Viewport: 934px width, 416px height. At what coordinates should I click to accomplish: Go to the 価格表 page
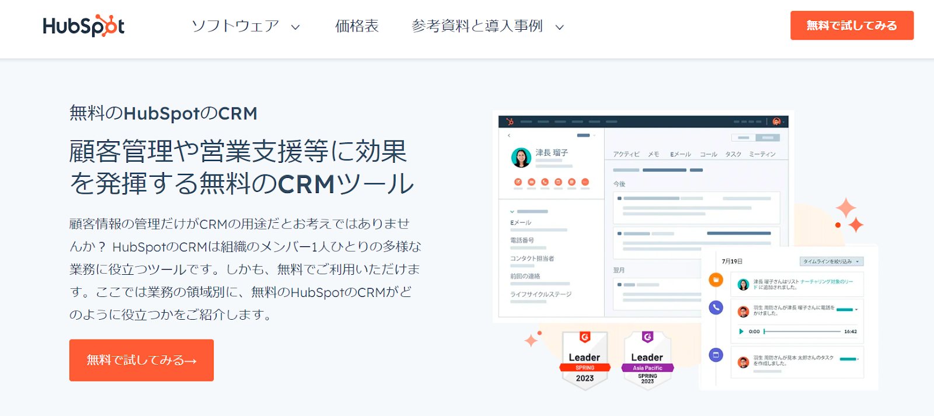tap(357, 26)
